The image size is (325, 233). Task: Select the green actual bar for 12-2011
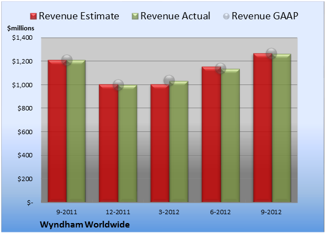point(128,144)
